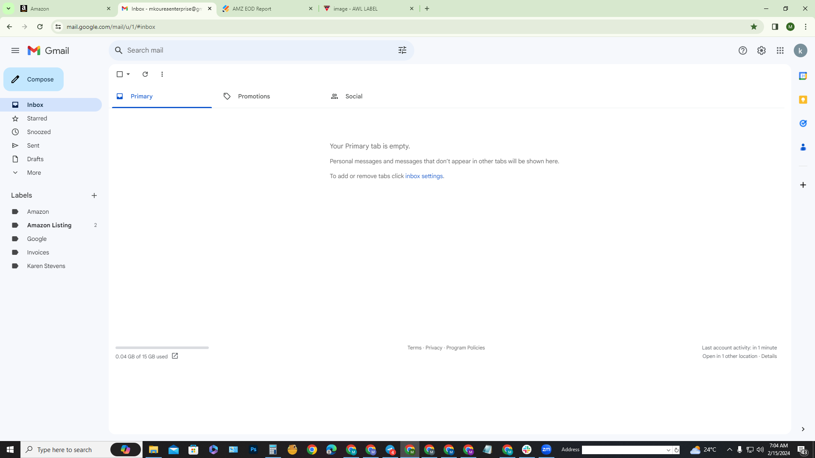The height and width of the screenshot is (458, 815).
Task: Open the Google account avatar k
Action: [x=801, y=50]
